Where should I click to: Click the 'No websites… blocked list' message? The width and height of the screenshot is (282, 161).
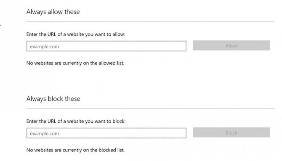(x=75, y=150)
